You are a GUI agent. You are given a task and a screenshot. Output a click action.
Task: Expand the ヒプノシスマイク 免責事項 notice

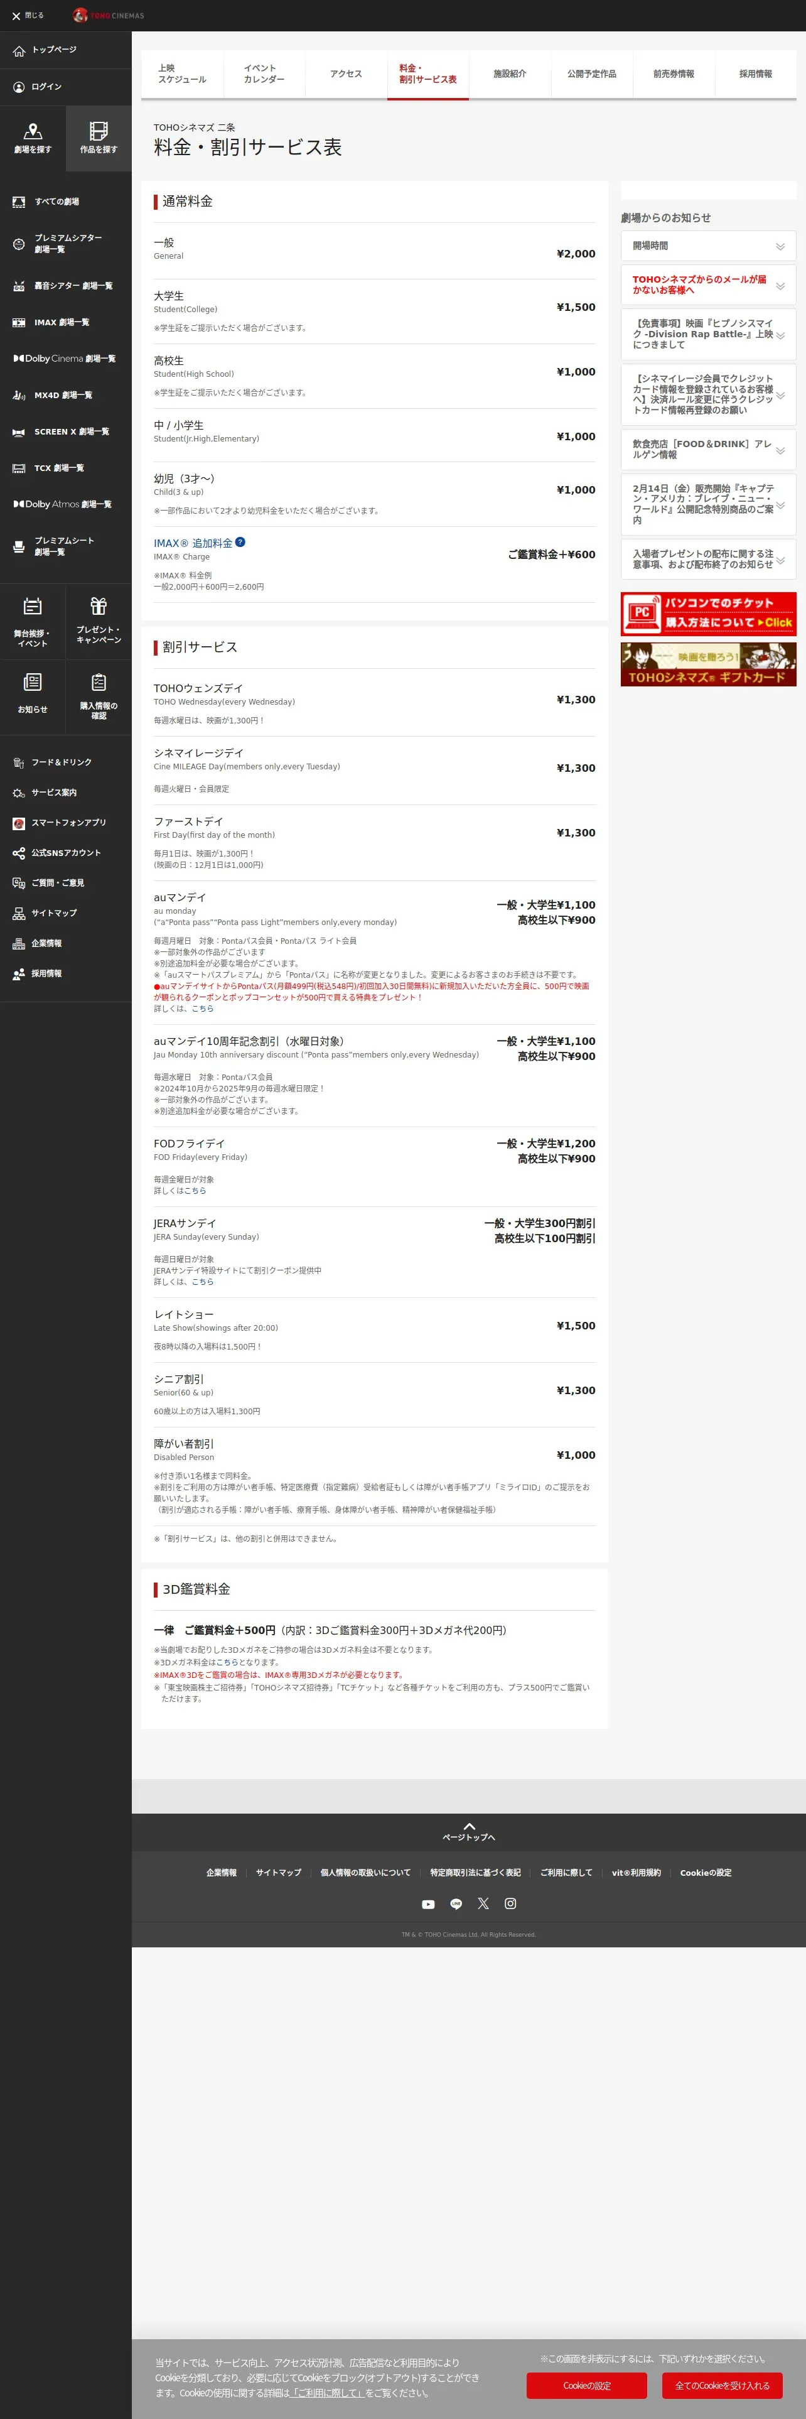click(x=709, y=334)
